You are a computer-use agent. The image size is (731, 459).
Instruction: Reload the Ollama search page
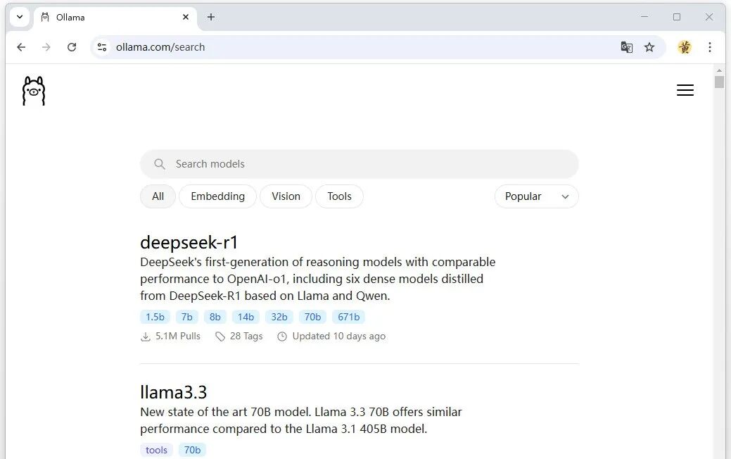(72, 47)
